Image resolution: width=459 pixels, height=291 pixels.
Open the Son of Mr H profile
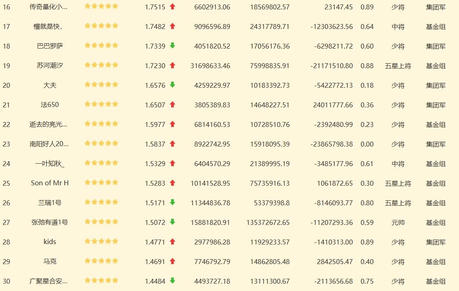(x=50, y=183)
